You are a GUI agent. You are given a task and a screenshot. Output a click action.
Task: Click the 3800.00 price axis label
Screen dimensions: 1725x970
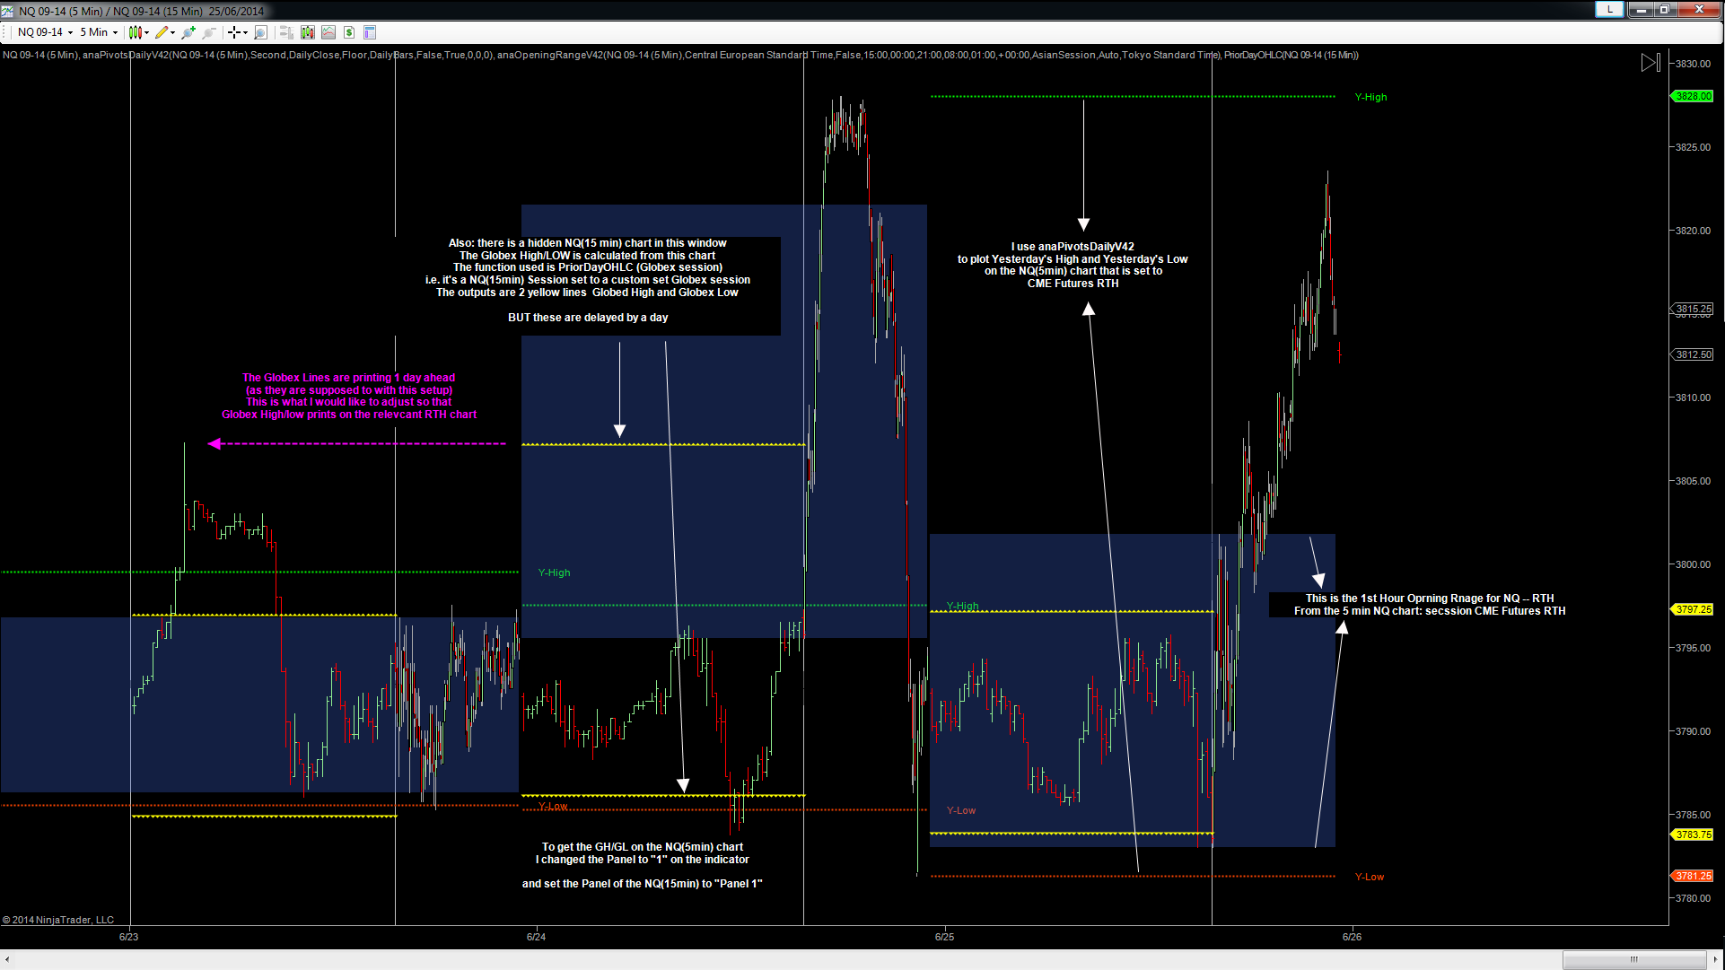[1693, 564]
